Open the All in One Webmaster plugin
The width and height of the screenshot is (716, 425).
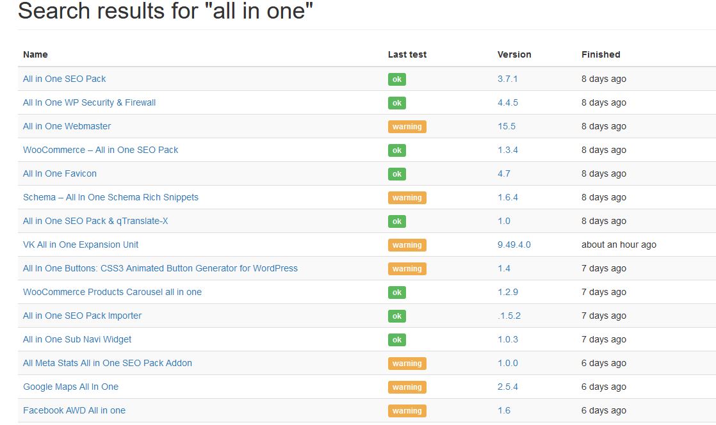coord(67,127)
